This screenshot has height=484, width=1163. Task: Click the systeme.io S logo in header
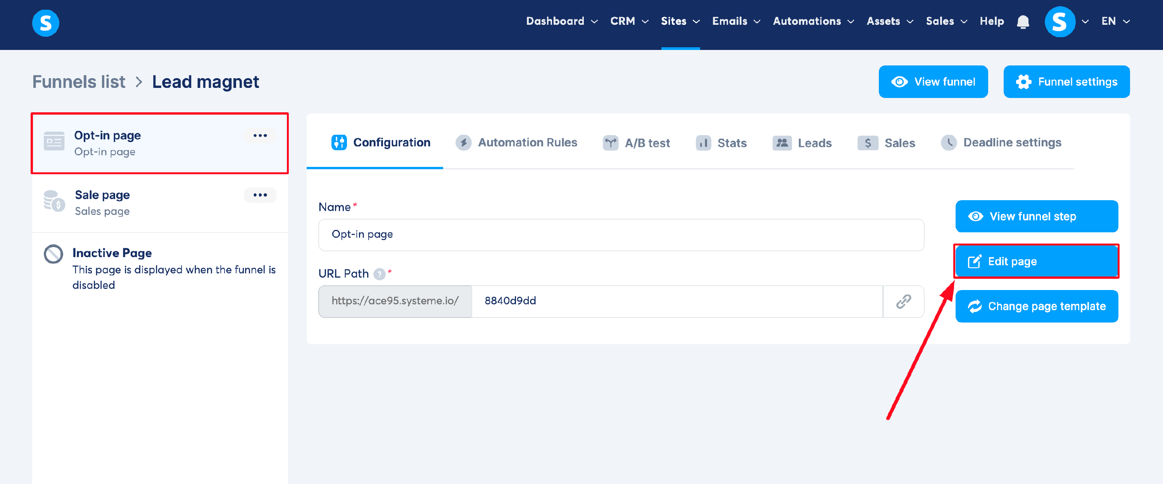pyautogui.click(x=46, y=22)
